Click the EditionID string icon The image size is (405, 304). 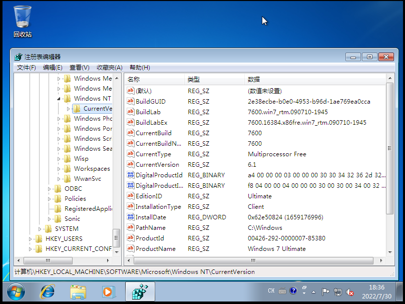[x=131, y=196]
